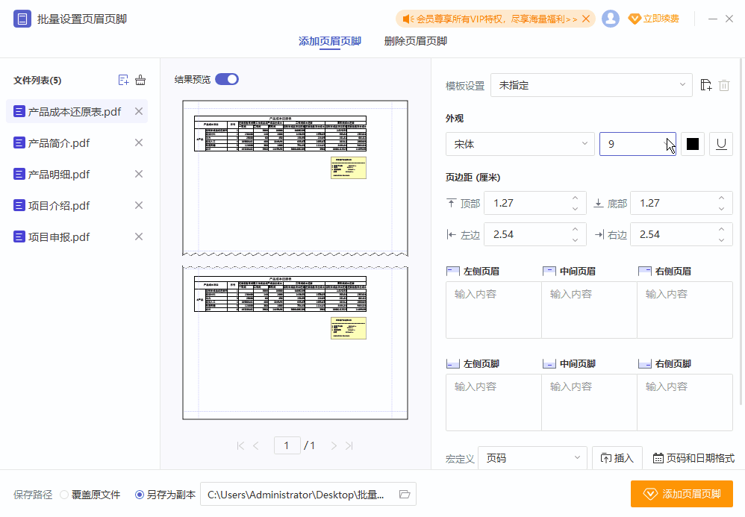Save current settings as a new template
745x517 pixels.
pos(705,85)
